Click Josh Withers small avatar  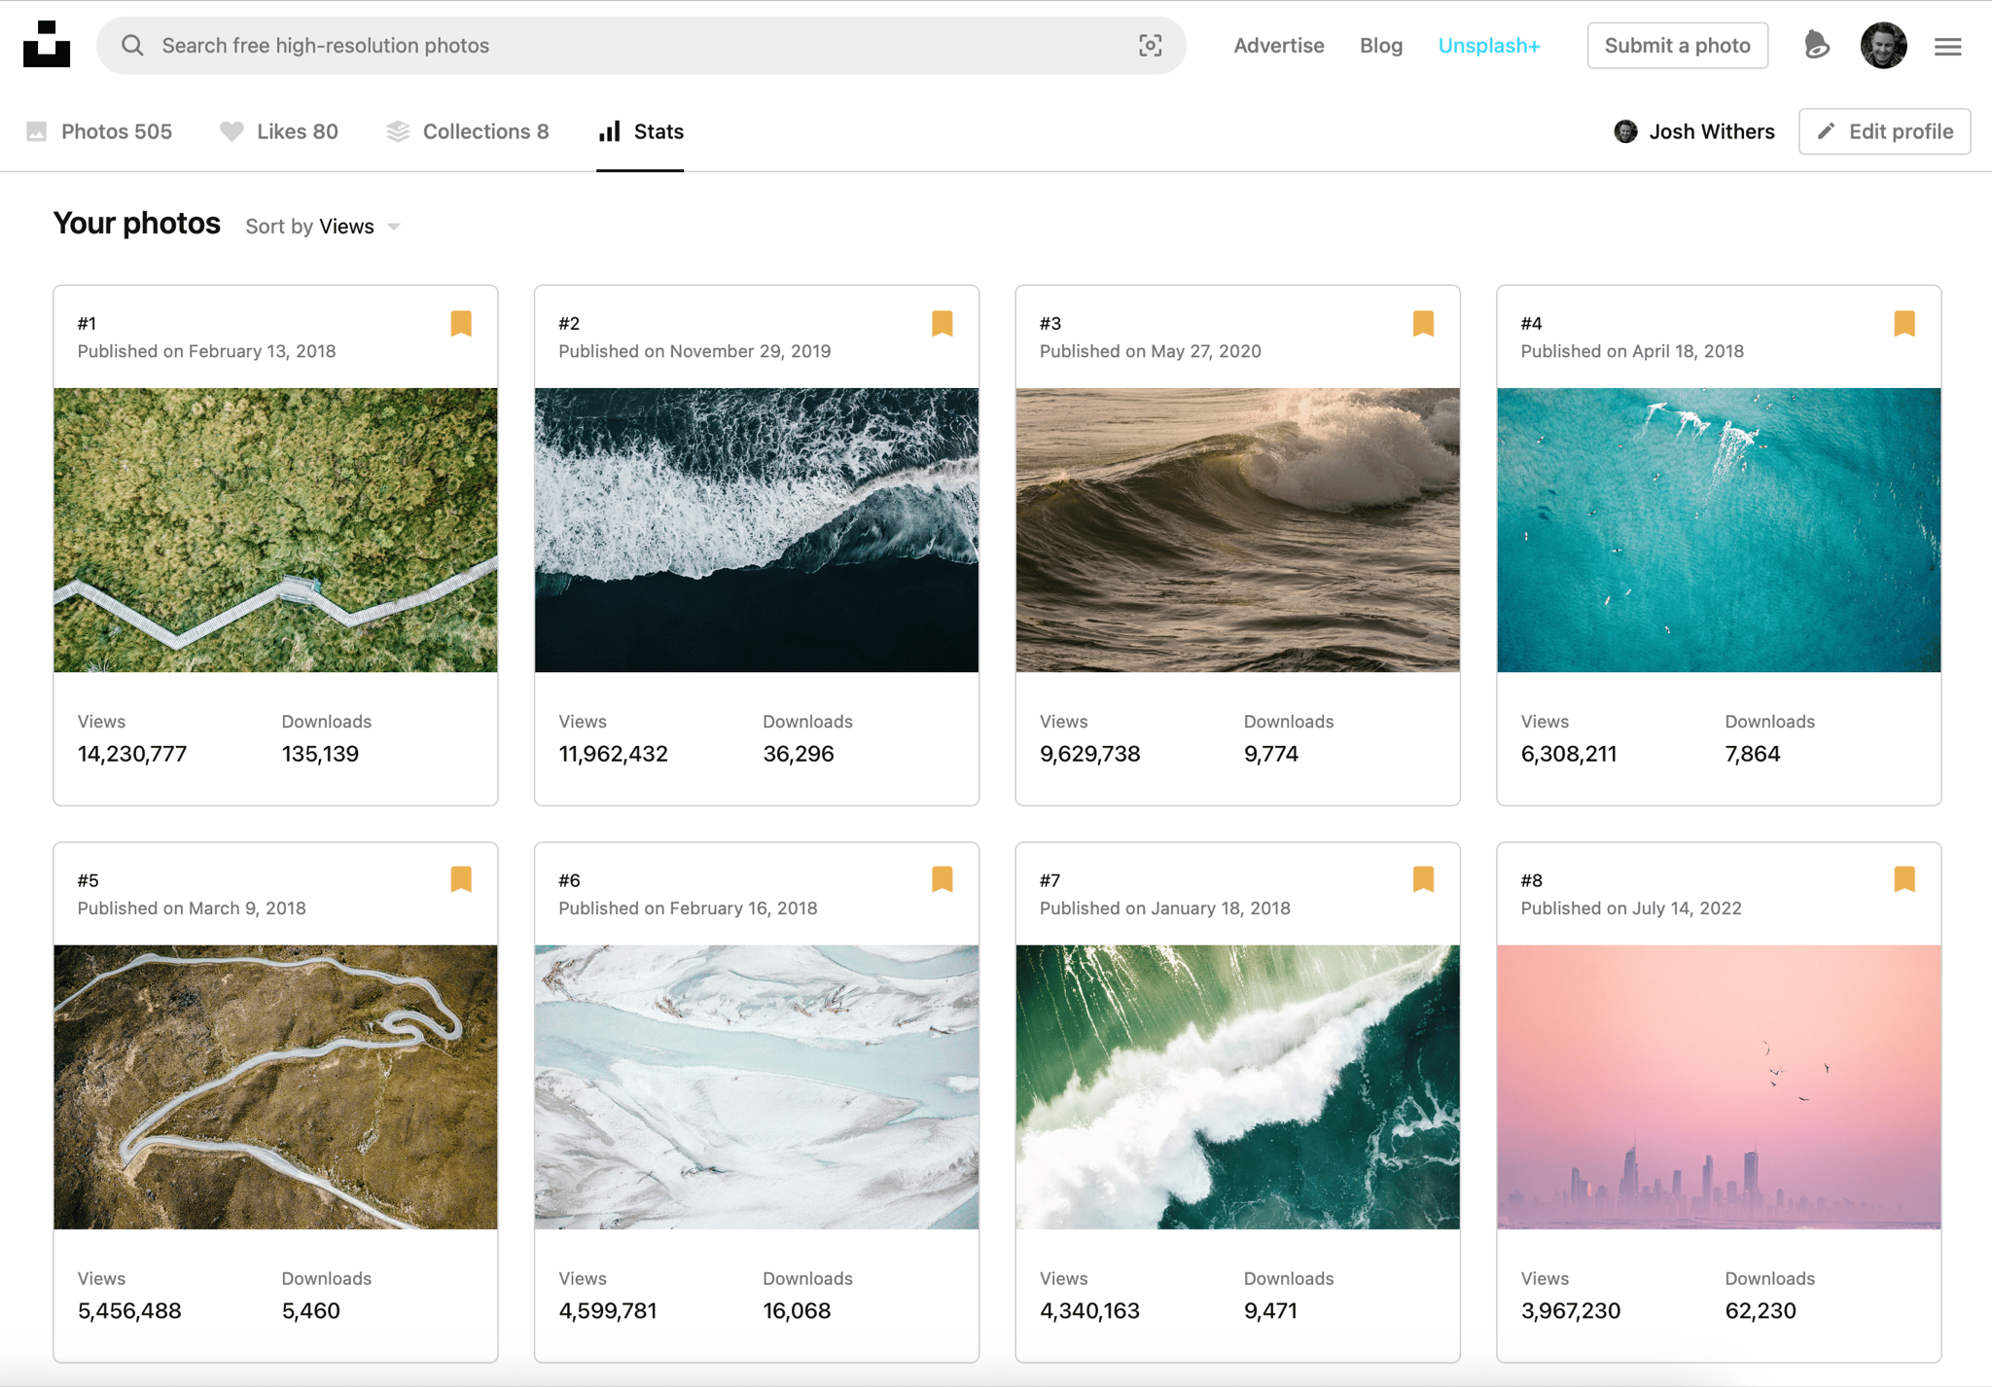coord(1625,131)
